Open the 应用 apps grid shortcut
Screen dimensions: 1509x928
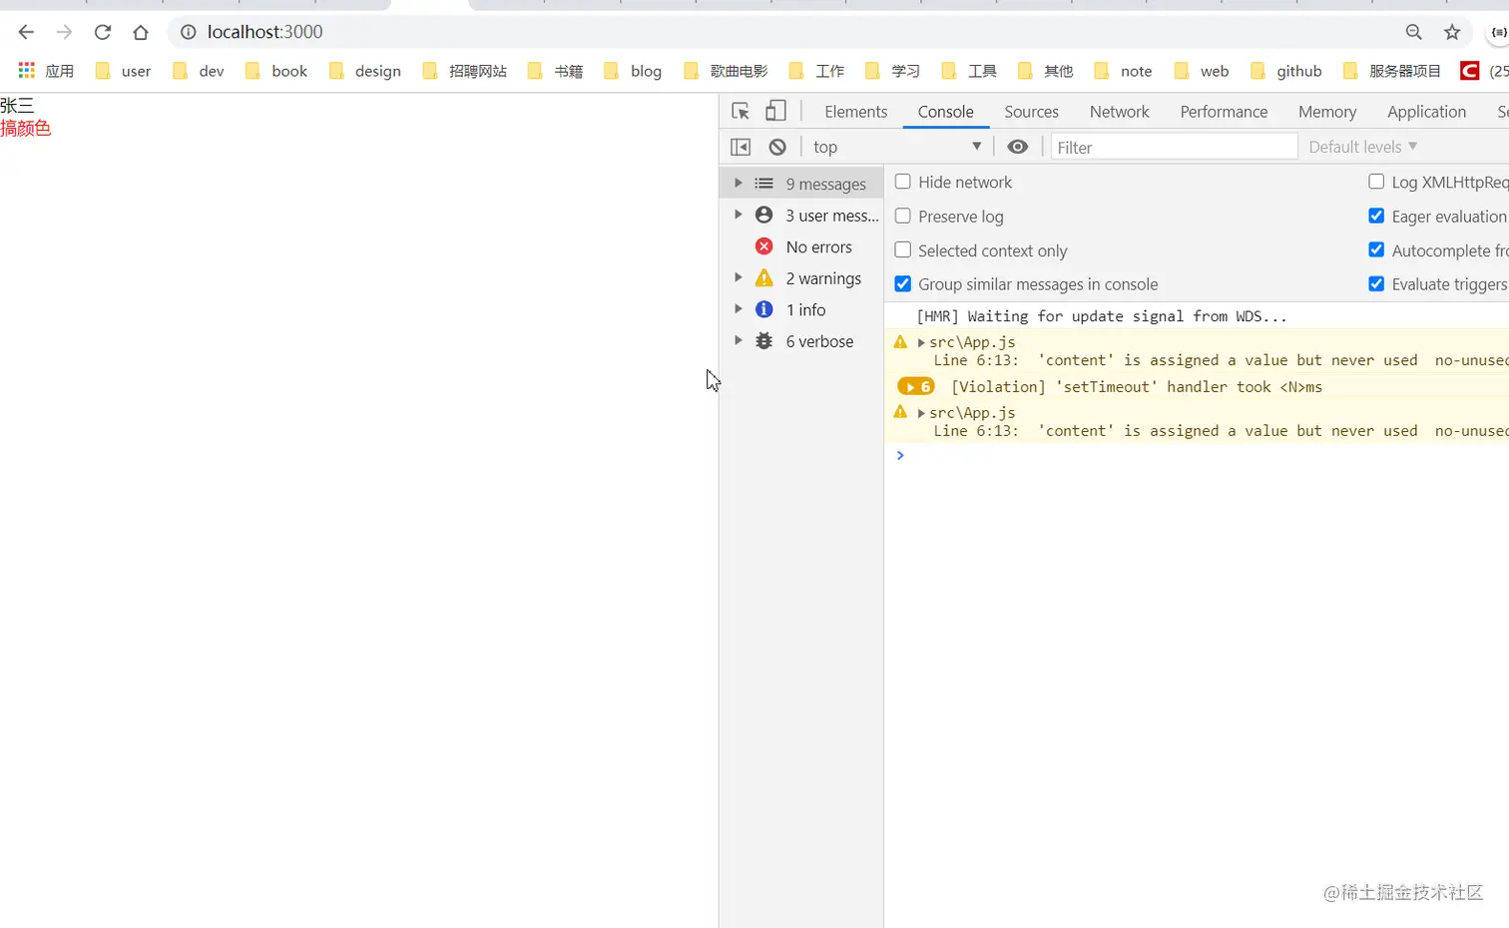[x=46, y=71]
